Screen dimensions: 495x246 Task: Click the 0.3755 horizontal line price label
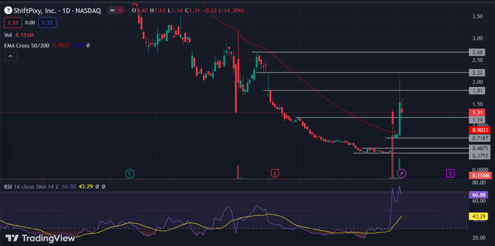tap(480, 156)
